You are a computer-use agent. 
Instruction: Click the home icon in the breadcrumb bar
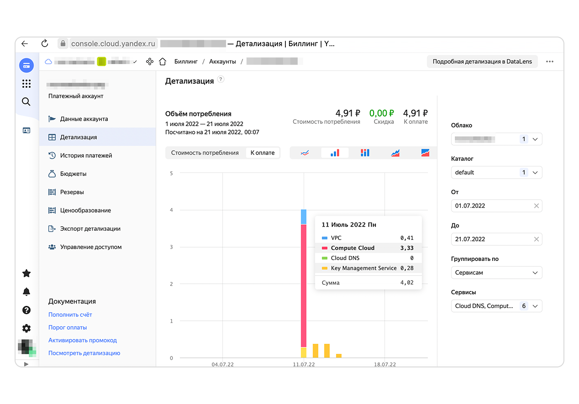pos(163,61)
